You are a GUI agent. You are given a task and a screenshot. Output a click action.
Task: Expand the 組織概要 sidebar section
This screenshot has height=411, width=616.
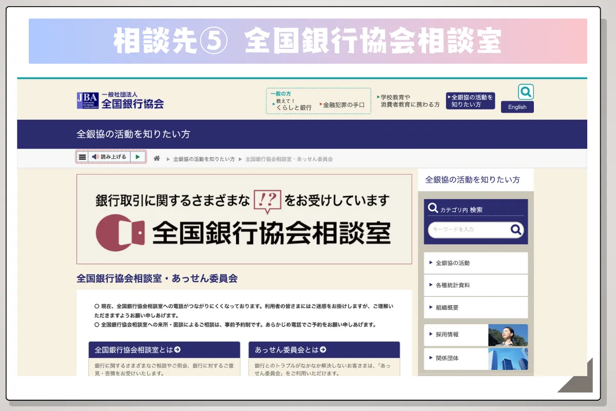[x=448, y=308]
